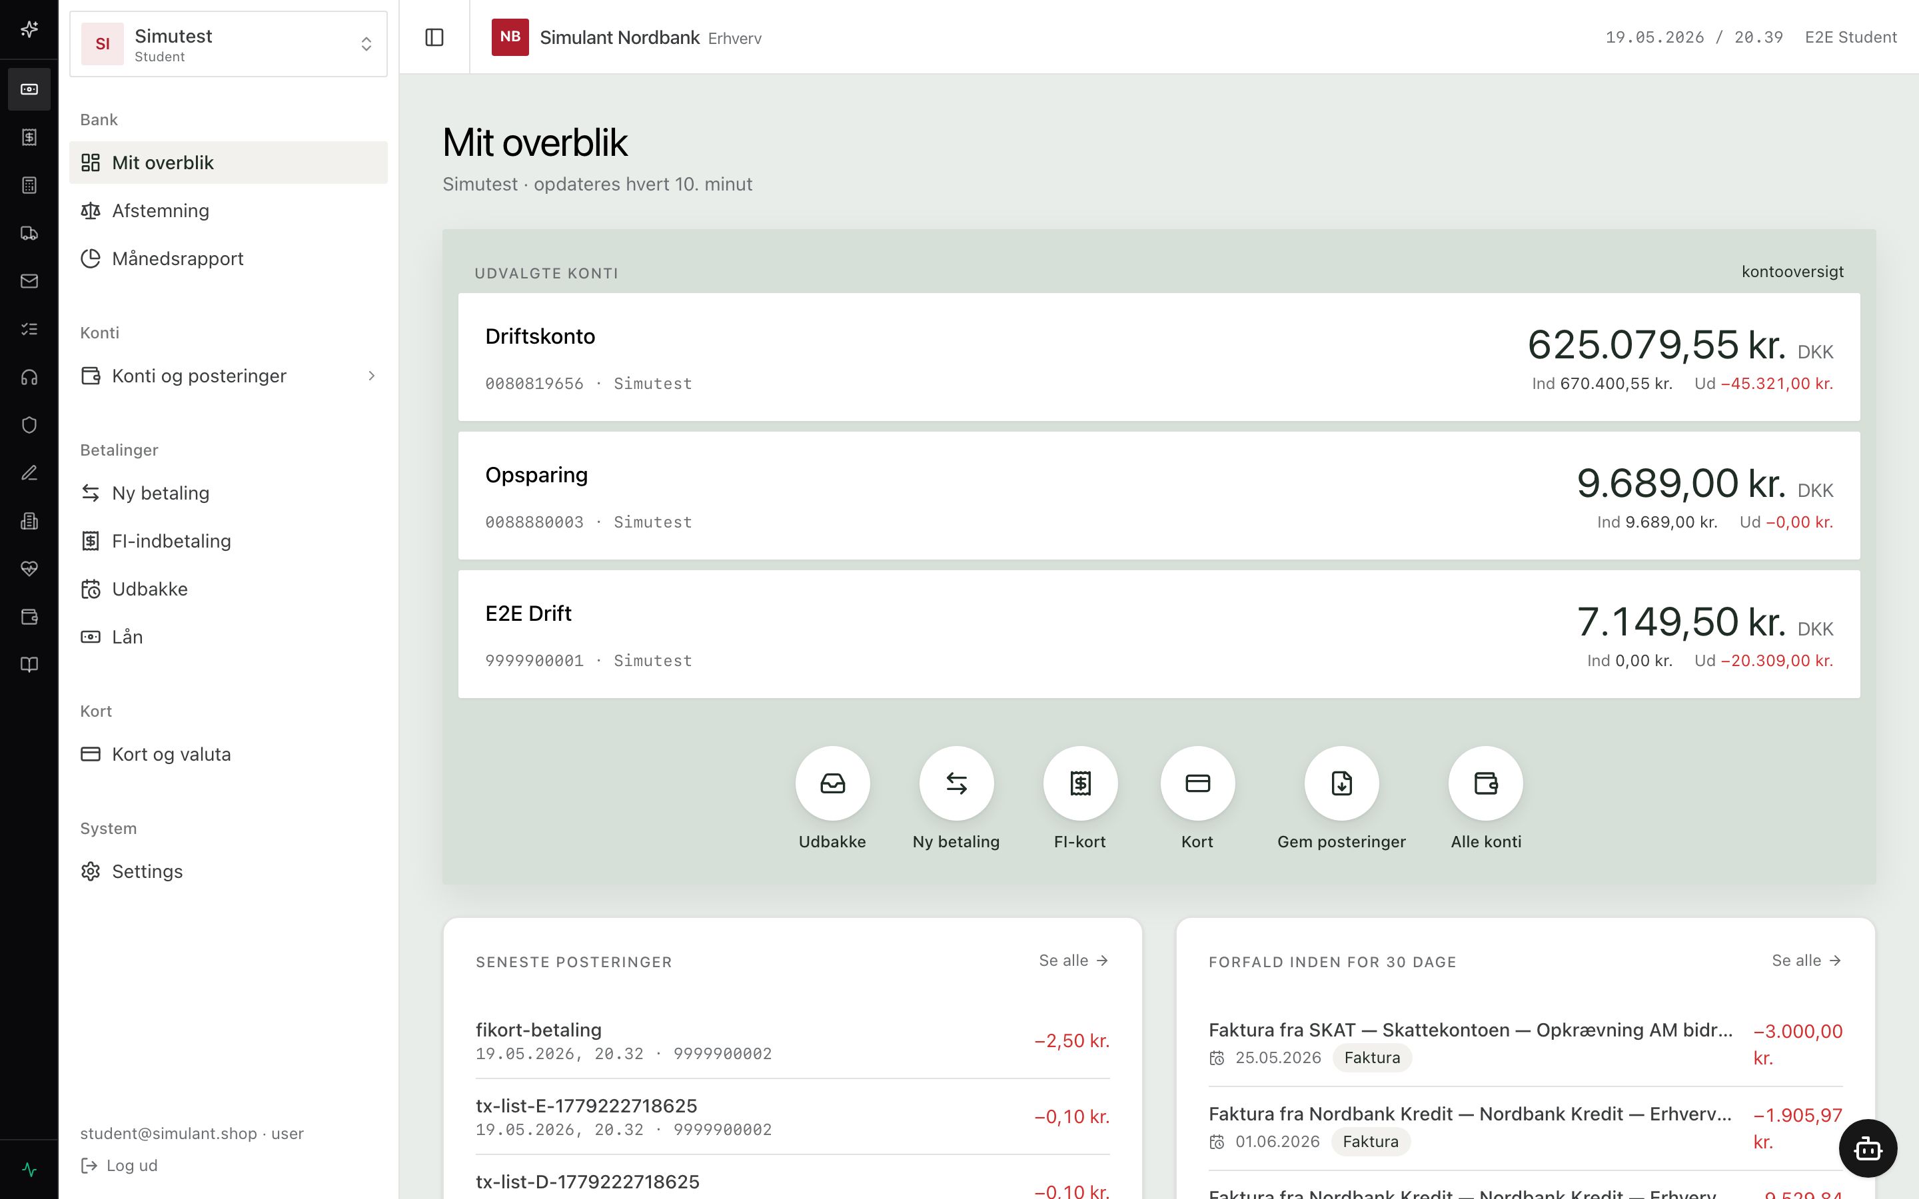The image size is (1919, 1199).
Task: Click the E2E Student user label
Action: 1851,37
